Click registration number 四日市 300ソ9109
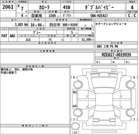Image resolution: width=139 pixels, height=135 pixels. pyautogui.click(x=63, y=25)
